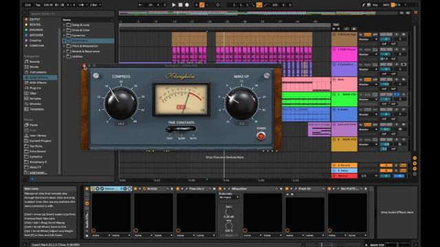Toggle record arm on the Cymatics track
The width and height of the screenshot is (440, 247).
[x=404, y=64]
